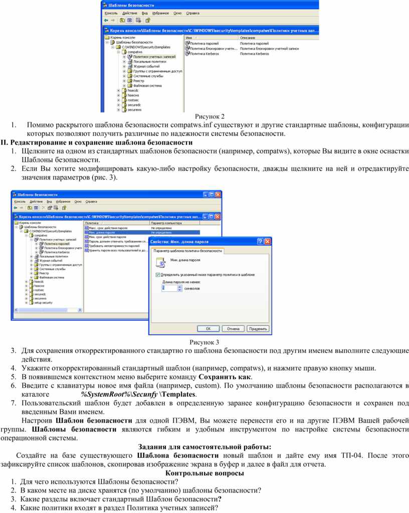409x513 pixels.
Task: Decrease password length with the spinner down arrow
Action: pyautogui.click(x=179, y=290)
